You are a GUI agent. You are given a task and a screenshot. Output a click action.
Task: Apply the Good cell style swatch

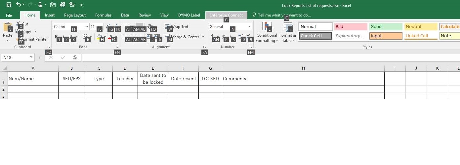pyautogui.click(x=386, y=27)
